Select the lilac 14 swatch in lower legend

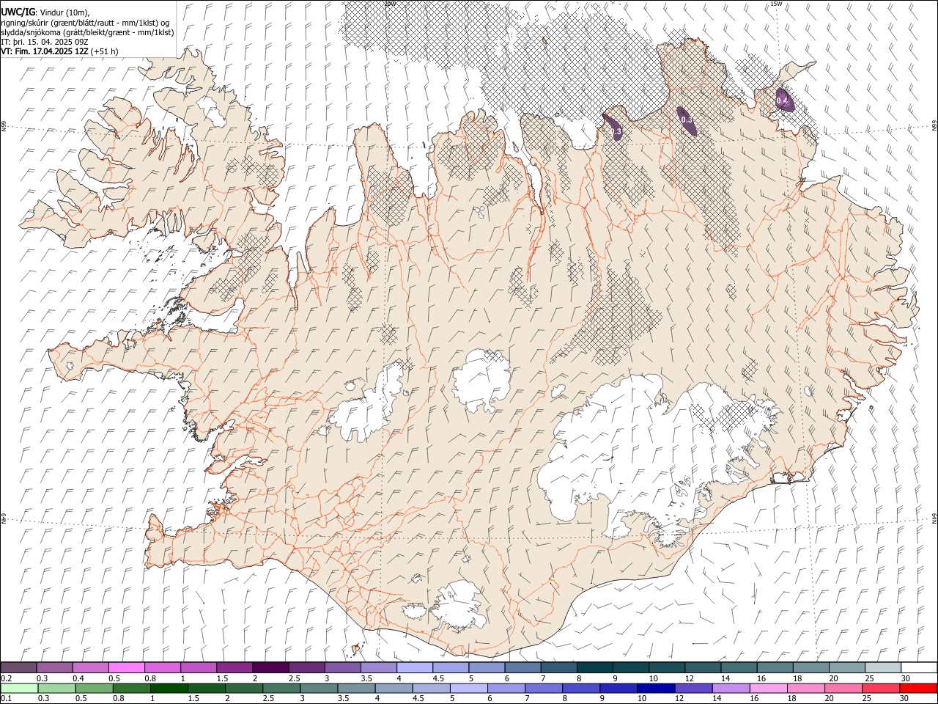[731, 689]
